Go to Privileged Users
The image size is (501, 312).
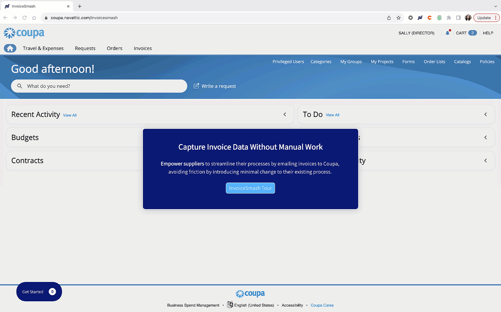coord(288,62)
